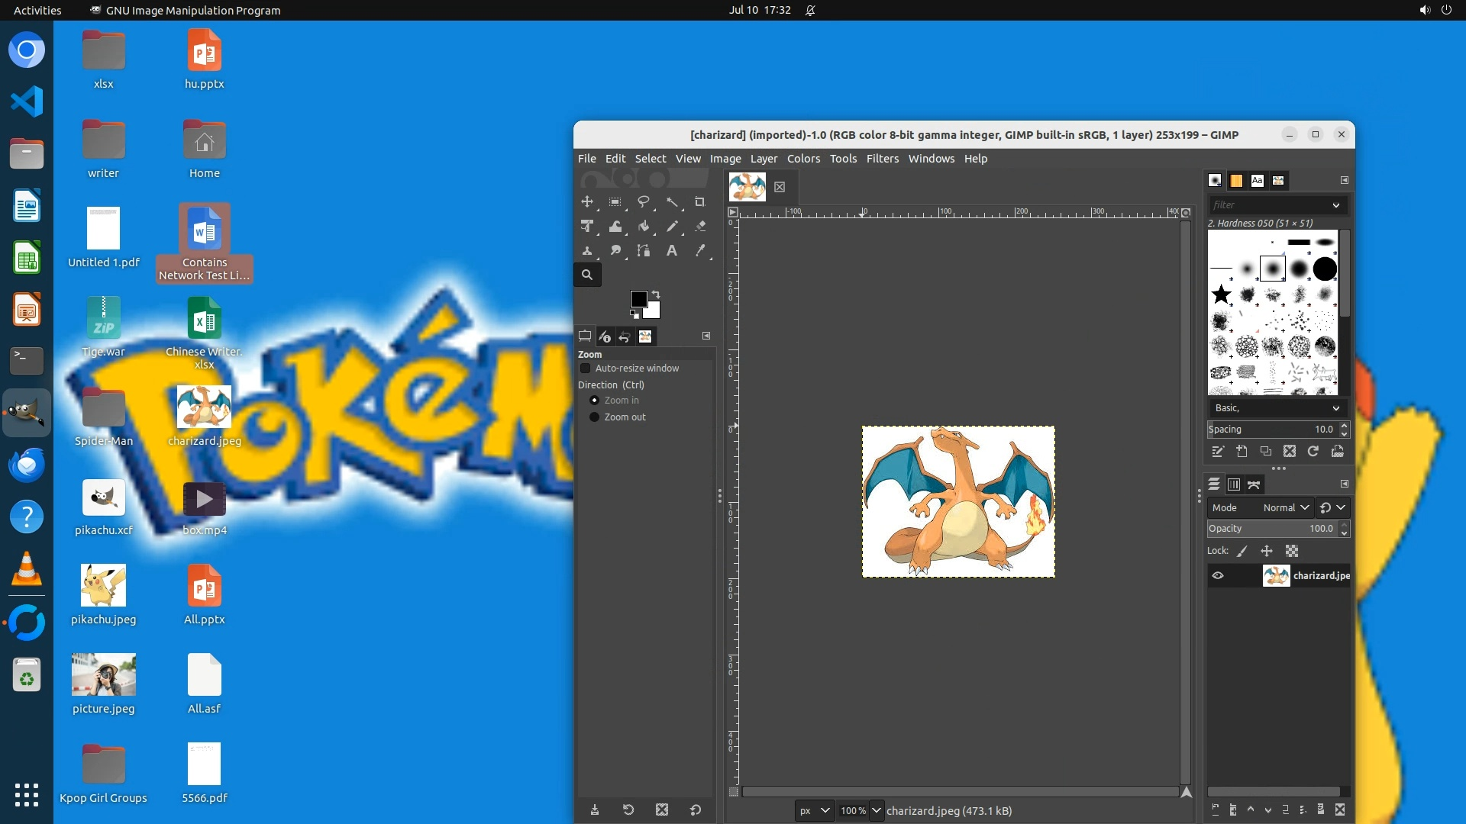1466x824 pixels.
Task: Select the Bucket Fill tool
Action: click(x=644, y=227)
